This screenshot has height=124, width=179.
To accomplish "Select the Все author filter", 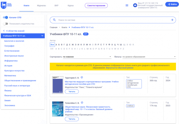I will (x=52, y=44).
